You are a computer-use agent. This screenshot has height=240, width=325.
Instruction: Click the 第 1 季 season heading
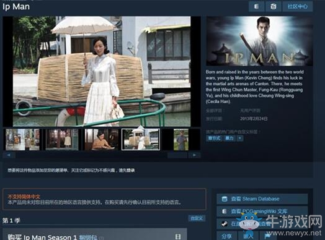[11, 221]
